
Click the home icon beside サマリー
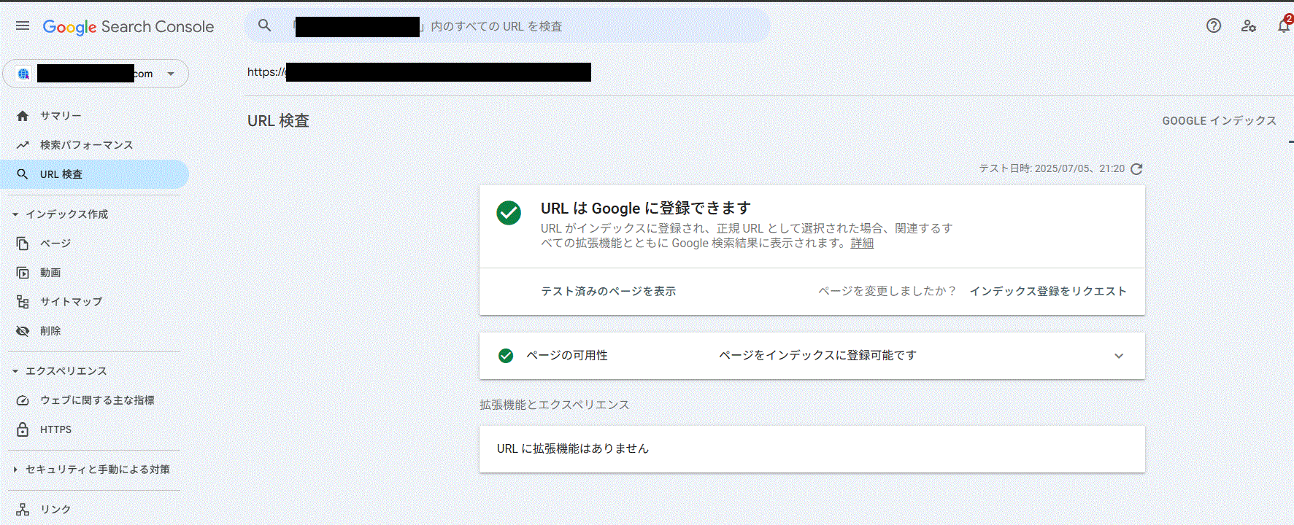click(x=23, y=116)
